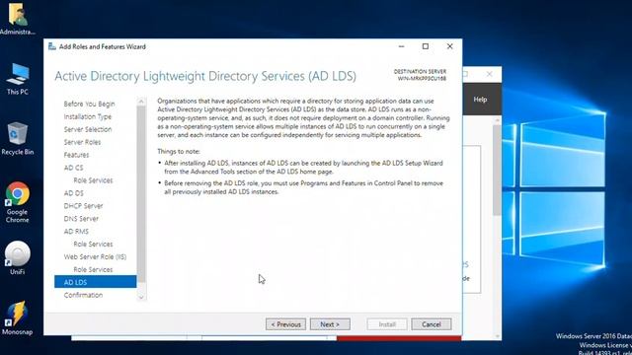The image size is (632, 355).
Task: Open the Administrator folder desktop icon
Action: tap(18, 19)
